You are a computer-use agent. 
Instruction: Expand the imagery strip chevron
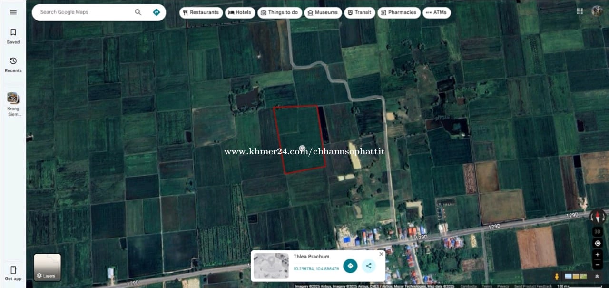coord(597,276)
